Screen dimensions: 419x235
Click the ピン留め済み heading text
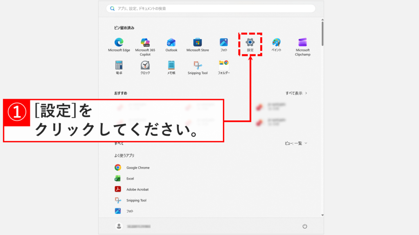[124, 28]
